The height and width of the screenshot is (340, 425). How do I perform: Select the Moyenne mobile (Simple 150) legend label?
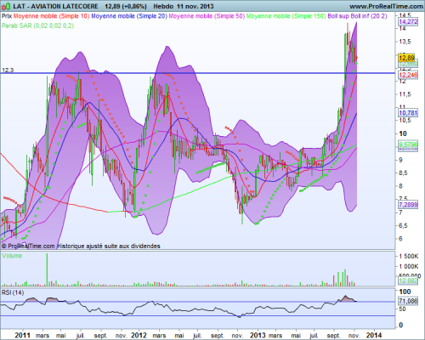click(286, 16)
